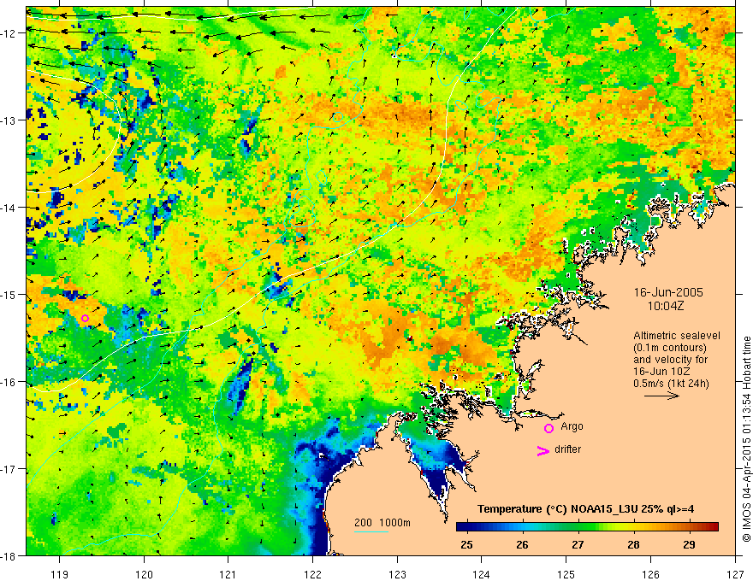
Task: Click the longitude axis label '121'
Action: click(x=228, y=574)
